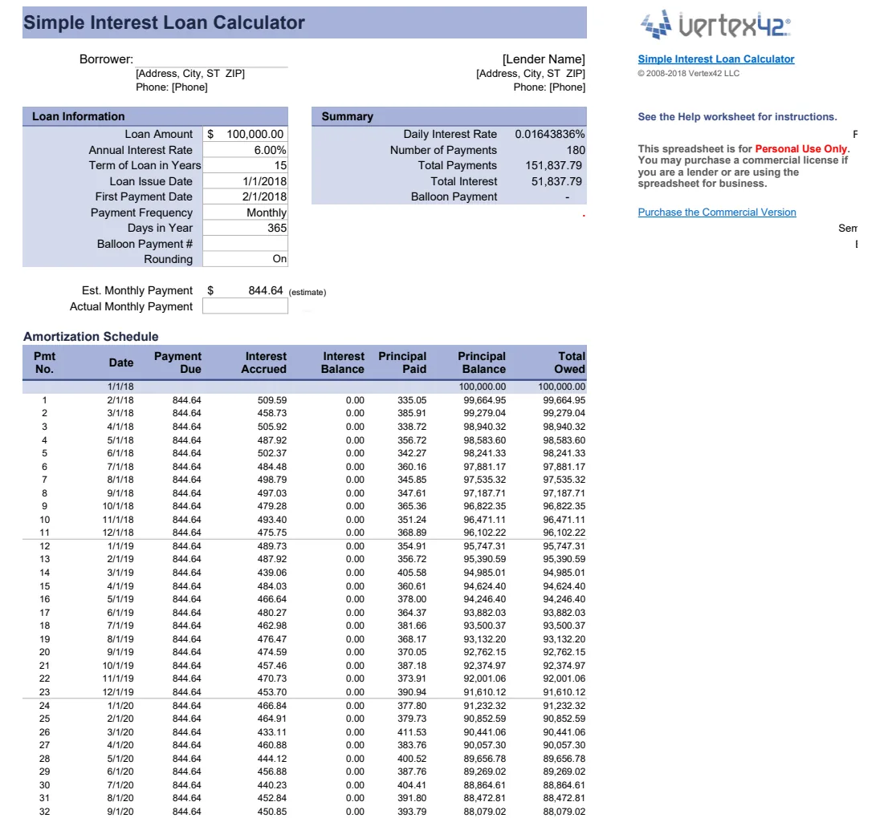
Task: Select interest accrued 439.06 in row 14
Action: (272, 573)
